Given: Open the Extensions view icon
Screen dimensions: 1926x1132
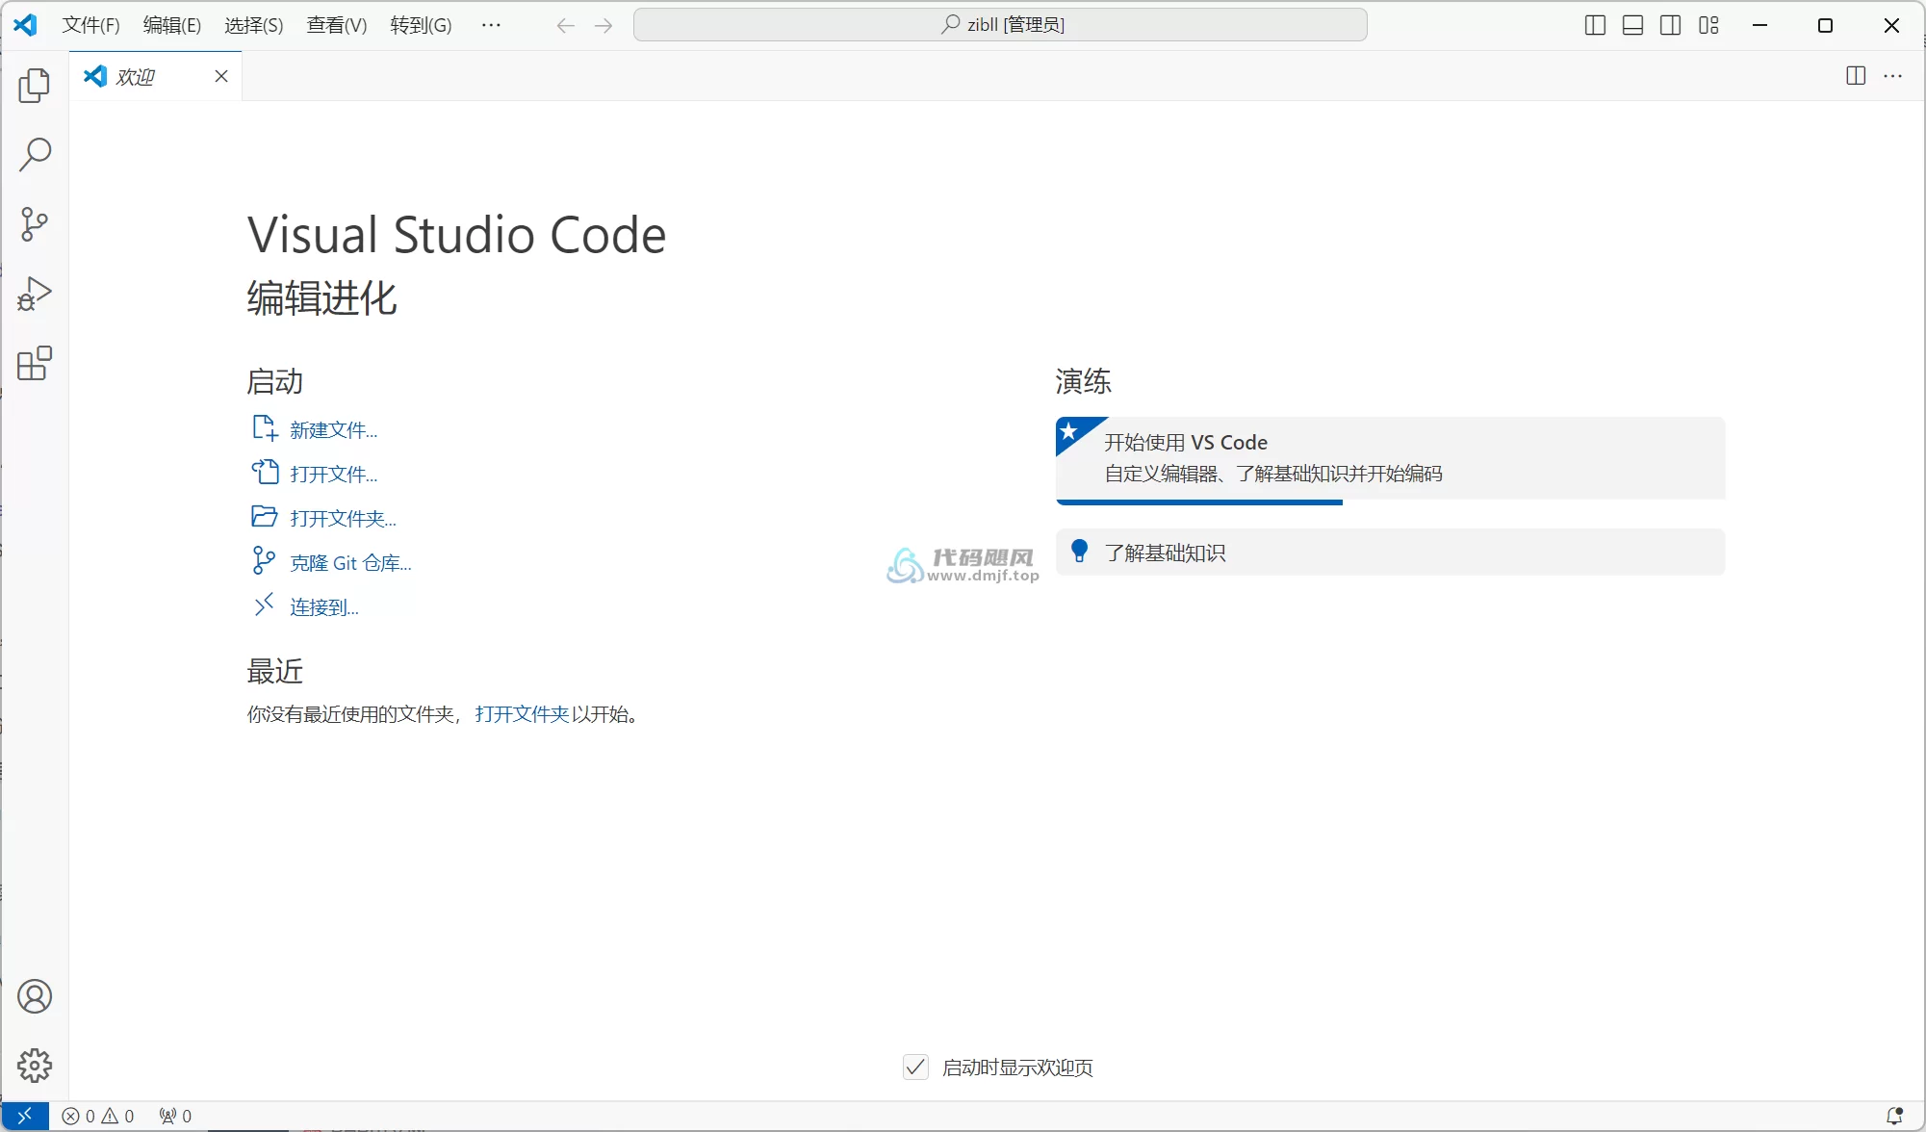Looking at the screenshot, I should (35, 364).
